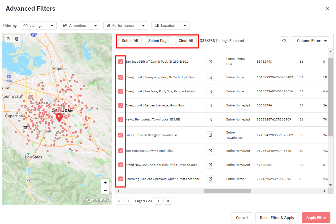
Task: Uncheck the "Newly Remodeled Townhouse 3B3.5B" listing
Action: (121, 119)
